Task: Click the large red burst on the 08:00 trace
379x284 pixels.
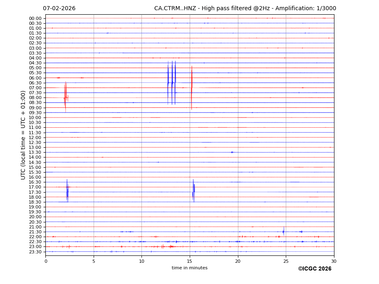Action: tap(65, 98)
